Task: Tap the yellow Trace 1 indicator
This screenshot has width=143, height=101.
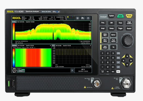Action: (x=68, y=17)
